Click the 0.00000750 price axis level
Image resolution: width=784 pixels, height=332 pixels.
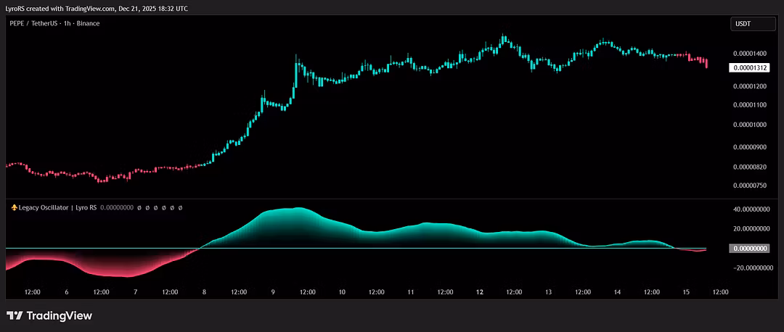click(751, 186)
